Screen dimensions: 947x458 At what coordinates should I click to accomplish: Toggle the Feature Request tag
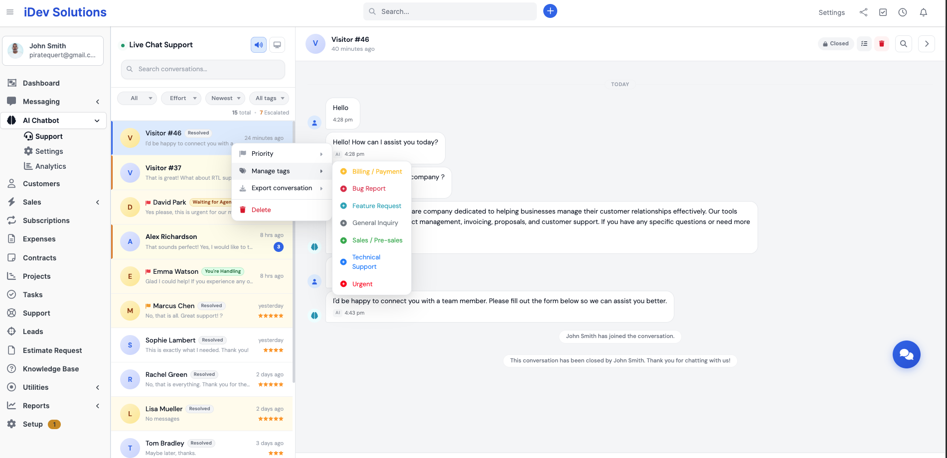tap(372, 206)
